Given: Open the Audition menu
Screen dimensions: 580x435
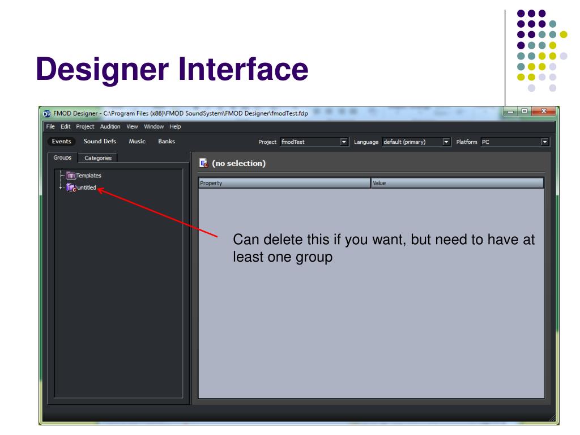Looking at the screenshot, I should pos(110,126).
